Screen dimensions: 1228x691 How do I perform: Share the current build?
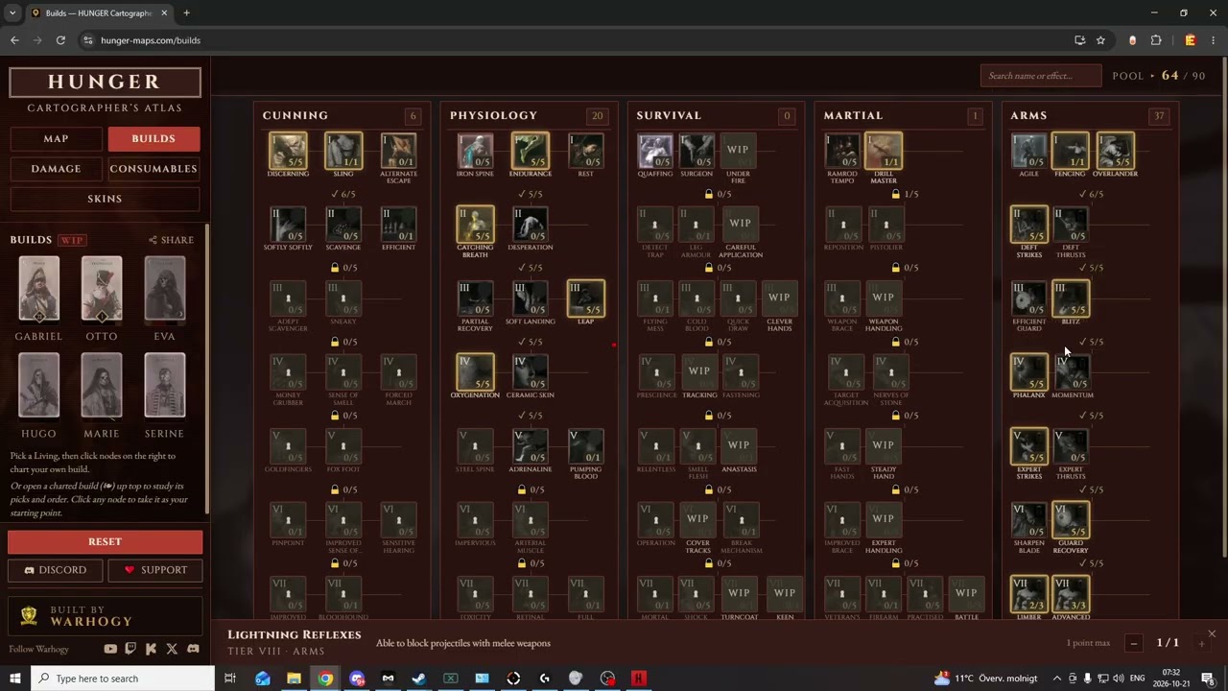(172, 240)
